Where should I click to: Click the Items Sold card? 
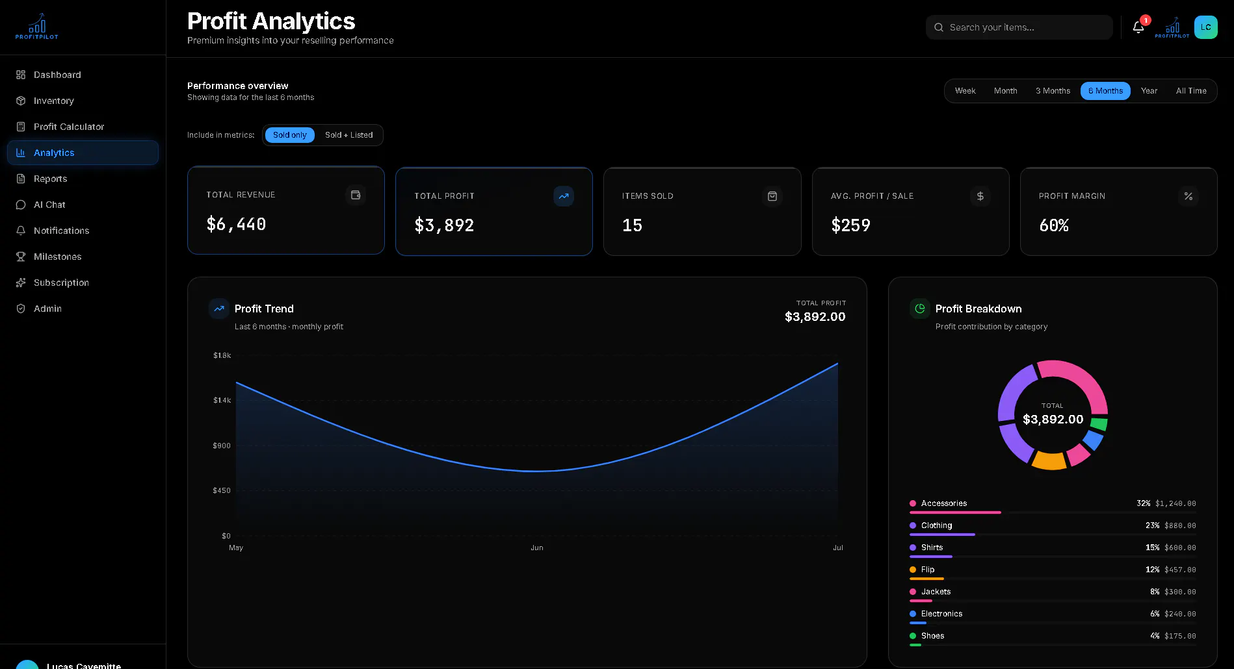click(702, 212)
